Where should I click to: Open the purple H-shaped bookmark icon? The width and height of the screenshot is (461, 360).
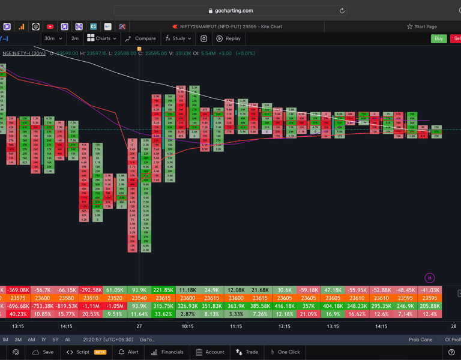[79, 27]
